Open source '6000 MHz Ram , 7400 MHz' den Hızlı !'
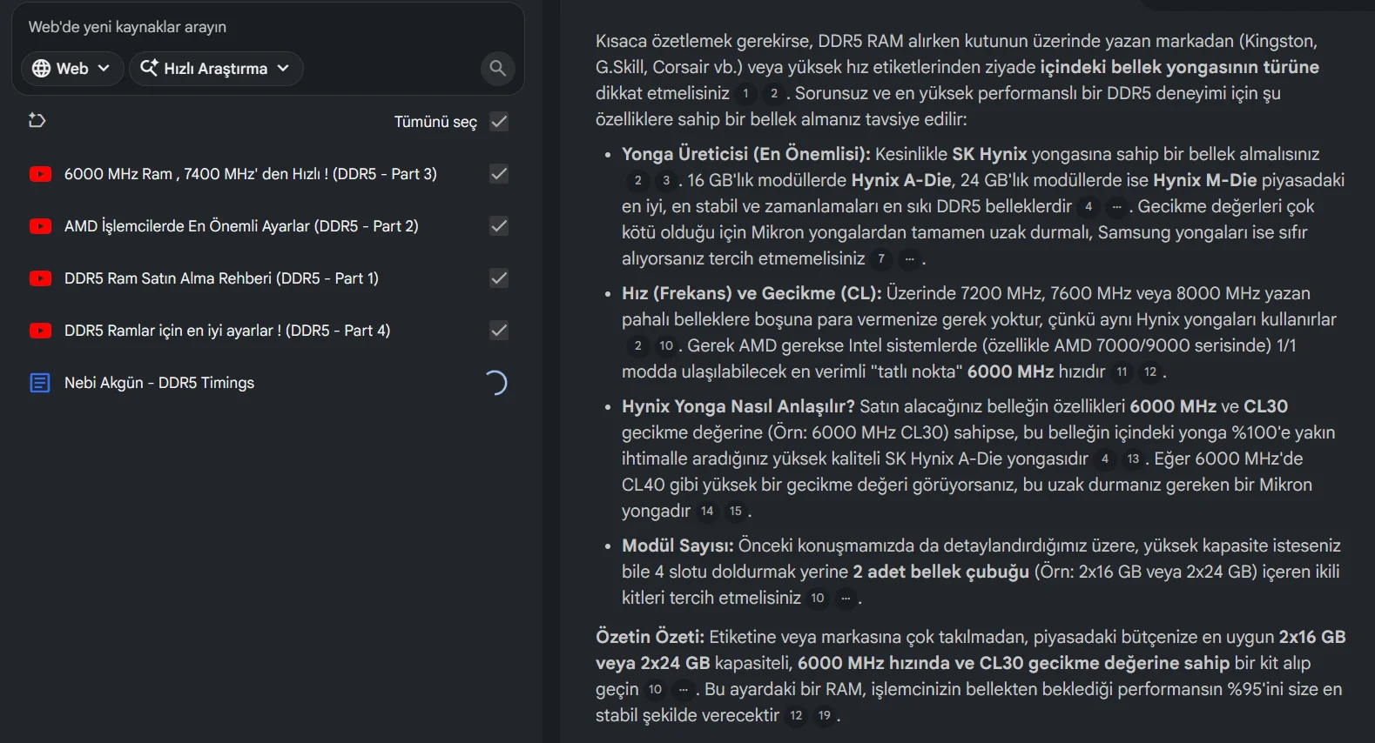The height and width of the screenshot is (743, 1375). click(x=251, y=174)
